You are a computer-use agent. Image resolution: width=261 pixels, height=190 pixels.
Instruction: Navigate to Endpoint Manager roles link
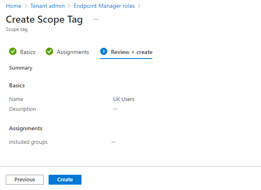(x=105, y=6)
